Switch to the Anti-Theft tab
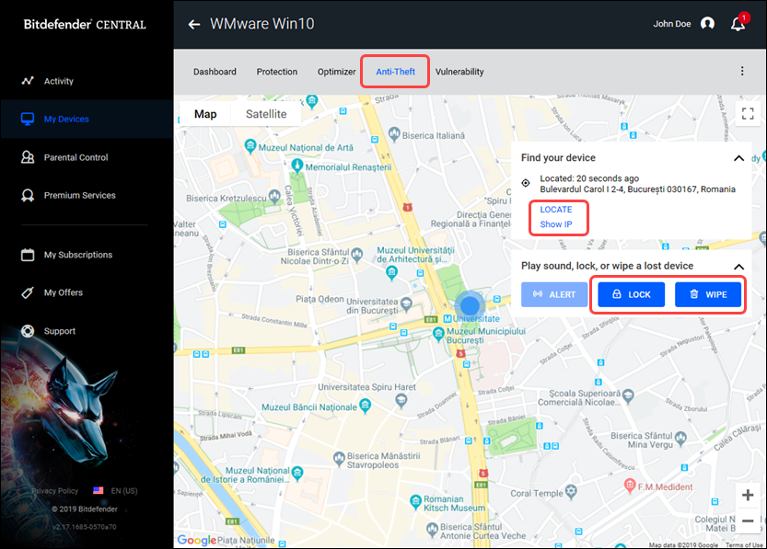This screenshot has height=549, width=767. (395, 71)
